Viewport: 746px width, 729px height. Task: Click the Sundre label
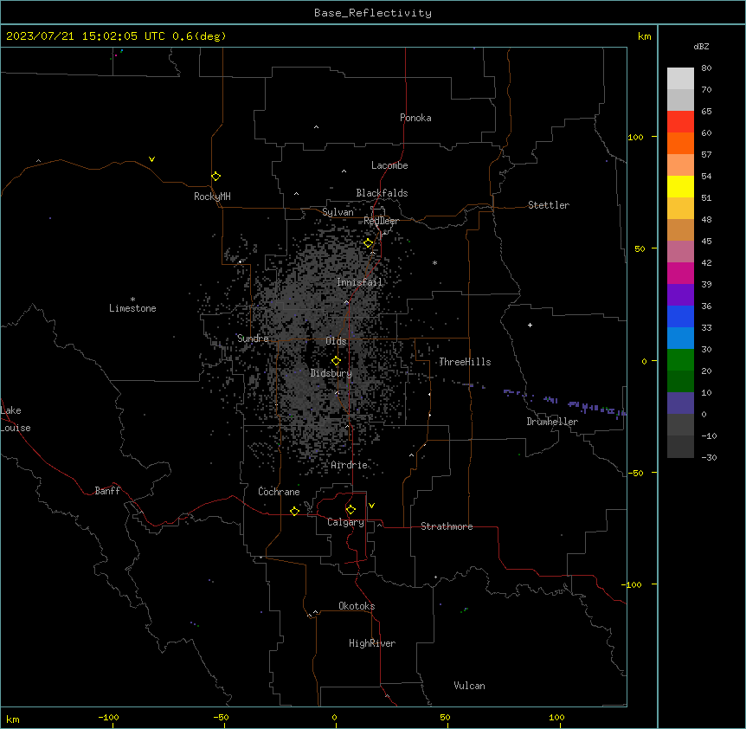point(253,339)
